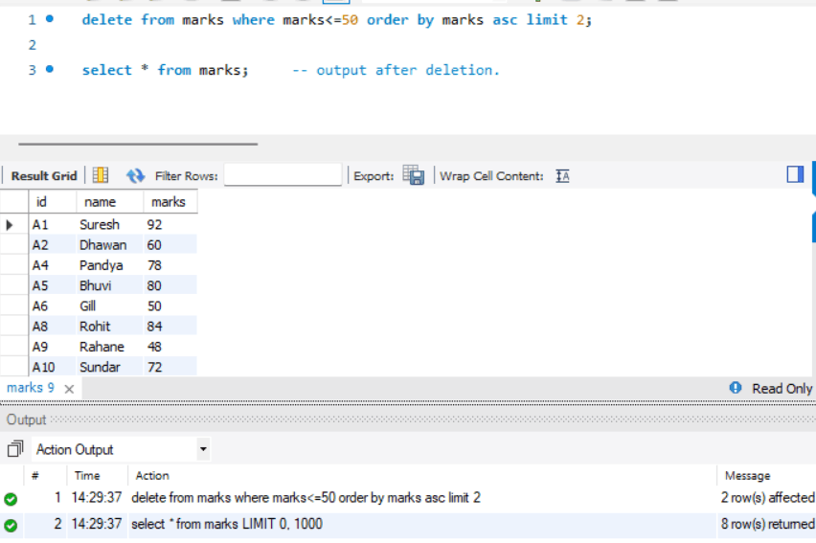Click the statement marker on line 3
Screen dimensions: 816x543
click(50, 69)
